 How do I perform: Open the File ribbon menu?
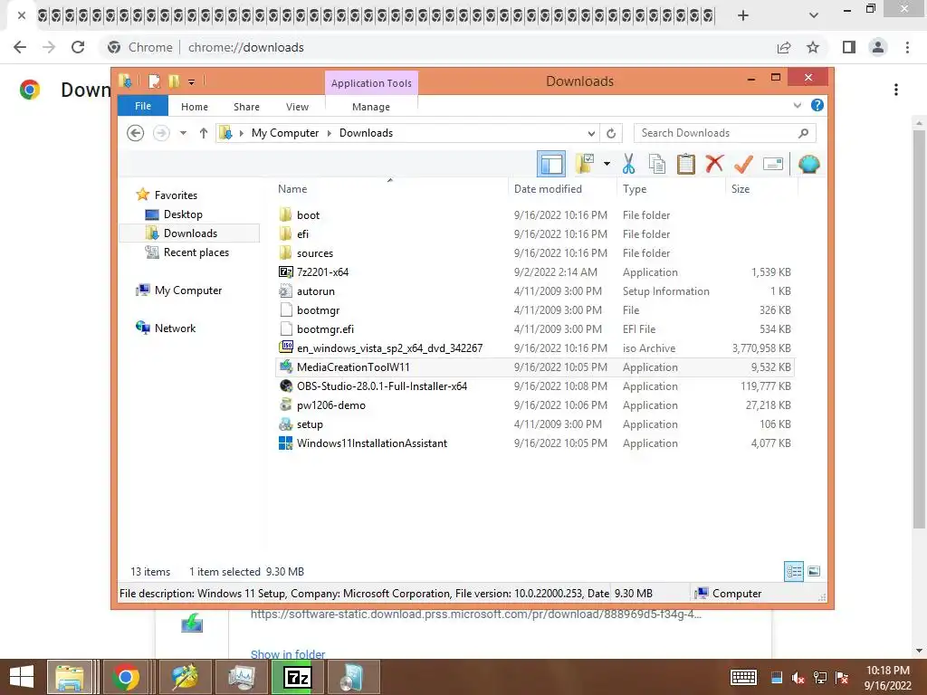tap(142, 106)
